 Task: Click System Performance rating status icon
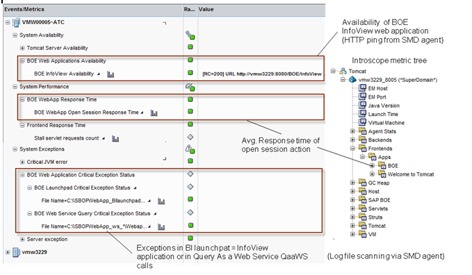[190, 87]
